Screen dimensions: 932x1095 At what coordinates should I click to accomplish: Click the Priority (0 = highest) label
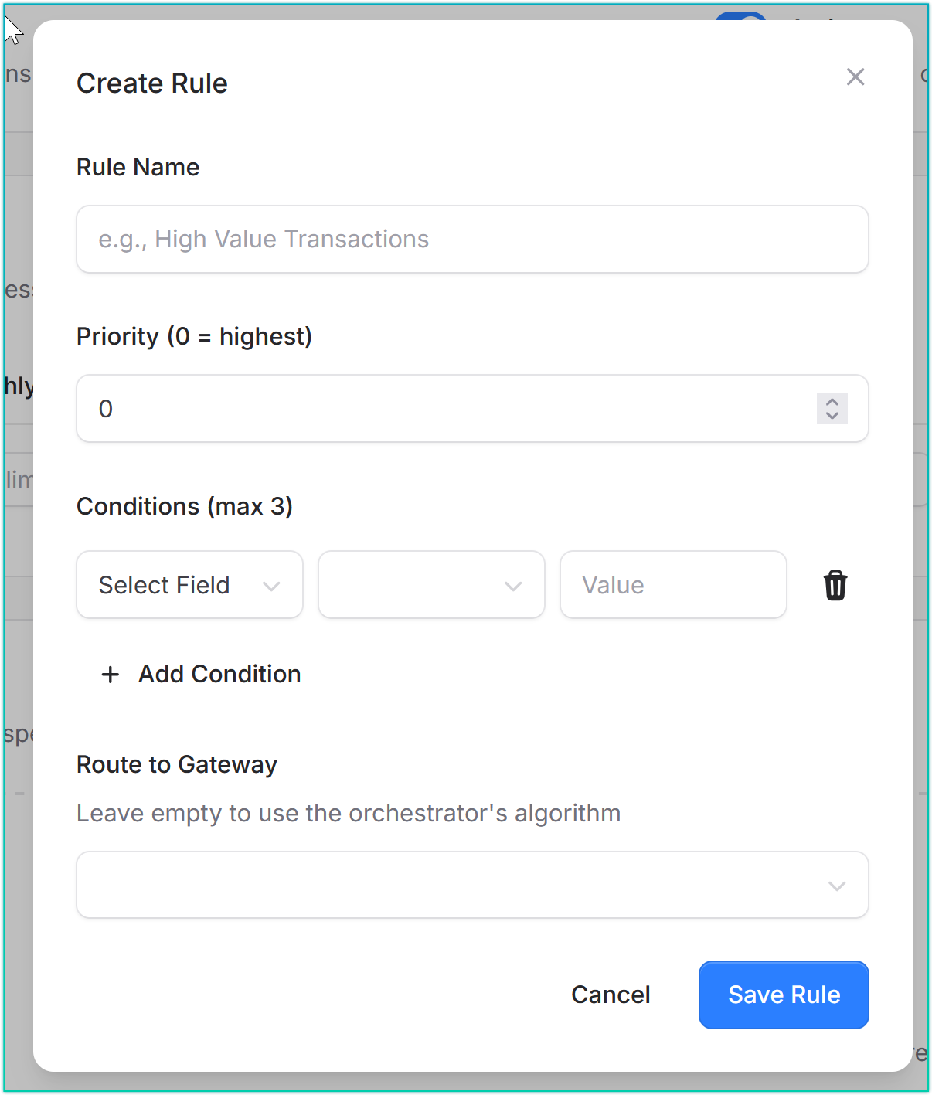click(x=194, y=337)
